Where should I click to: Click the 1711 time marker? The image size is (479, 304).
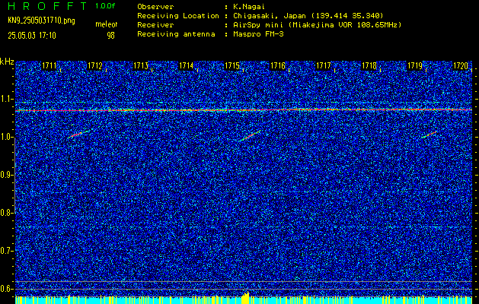pos(49,65)
